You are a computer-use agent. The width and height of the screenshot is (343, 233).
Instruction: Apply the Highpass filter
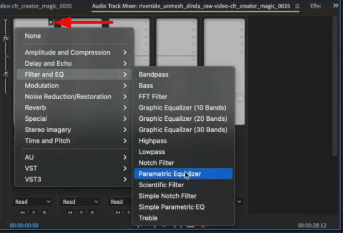pos(184,141)
